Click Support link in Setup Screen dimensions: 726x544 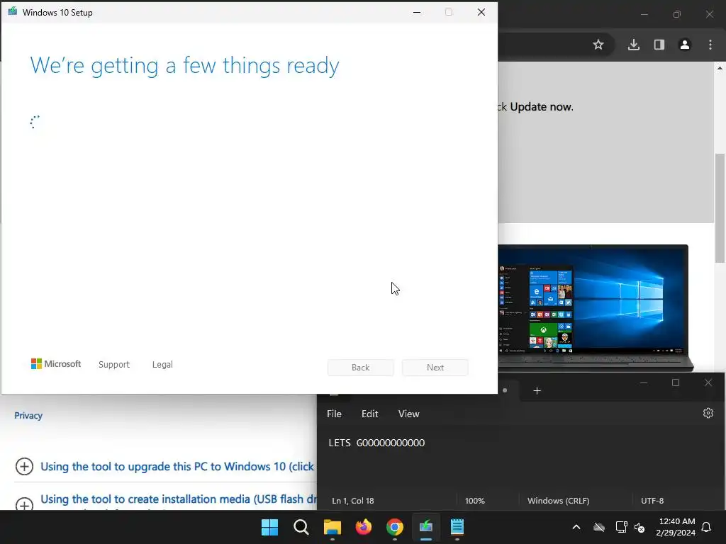pos(114,365)
